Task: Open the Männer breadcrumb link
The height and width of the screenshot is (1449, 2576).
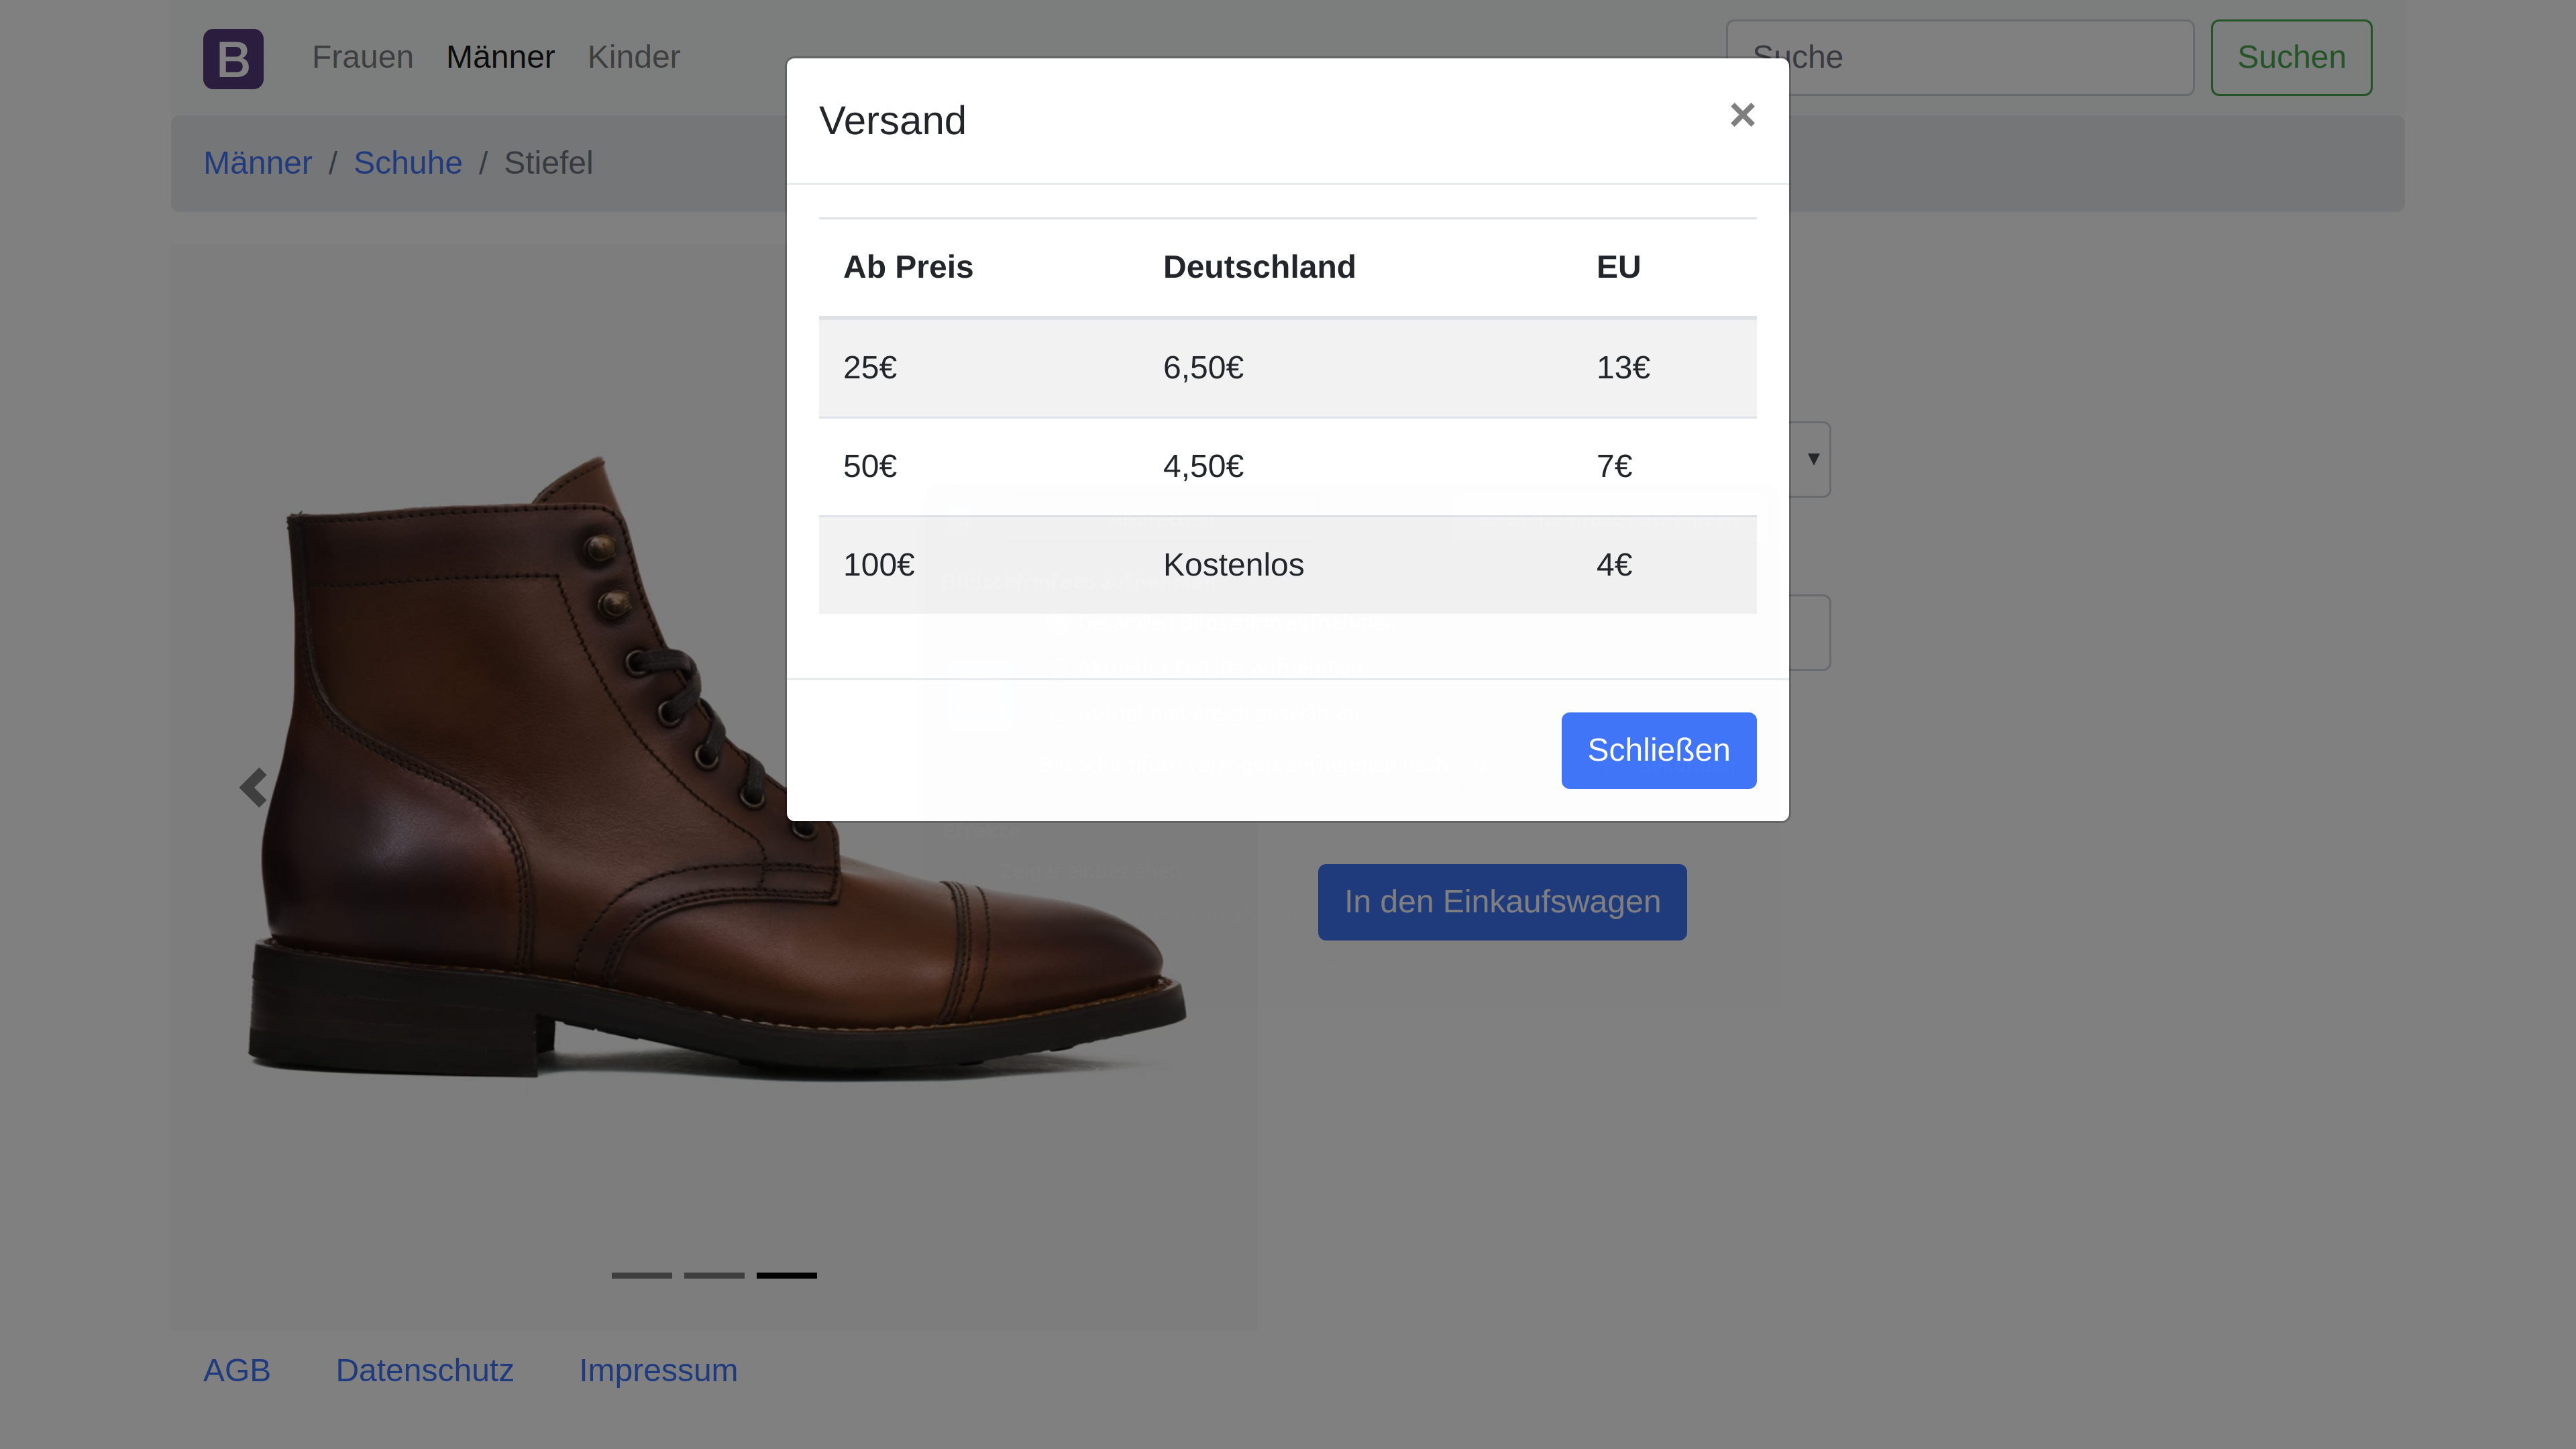Action: click(257, 163)
